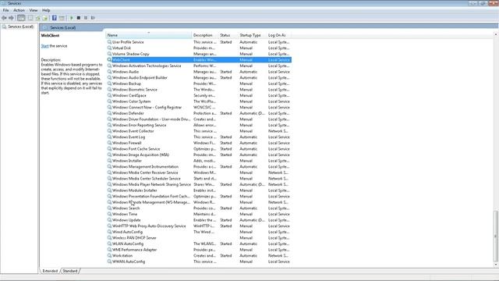Click gear icon beside Windows Update
The image size is (499, 281).
coord(109,220)
